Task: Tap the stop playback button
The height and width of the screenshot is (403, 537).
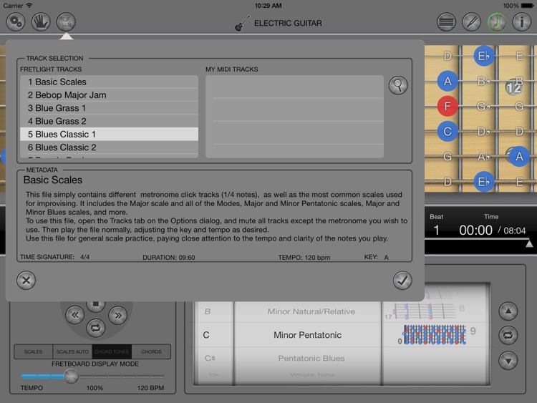Action: 96,306
